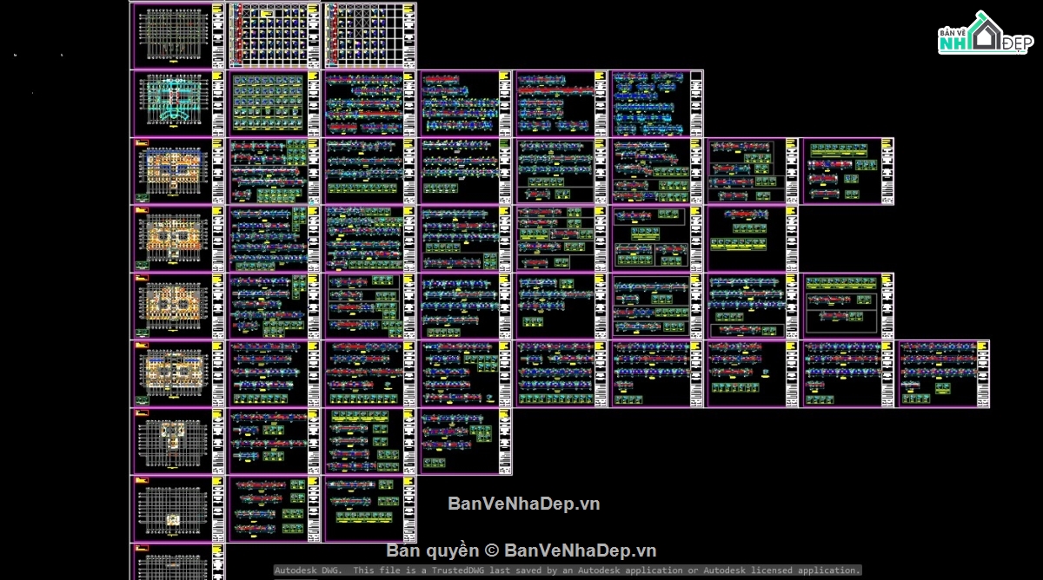
Task: Select the last sheet in the fourth row
Action: coord(752,239)
